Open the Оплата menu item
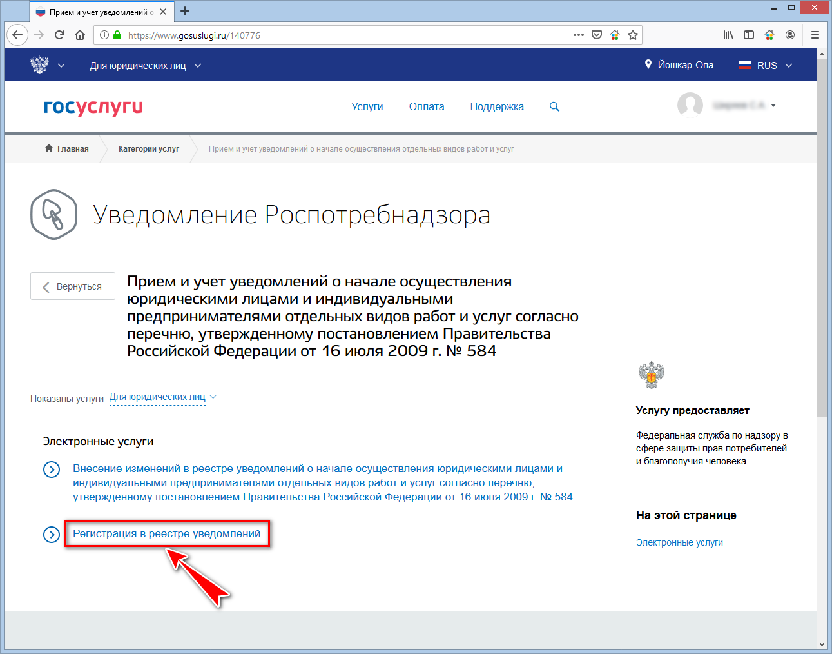This screenshot has height=654, width=832. point(427,107)
